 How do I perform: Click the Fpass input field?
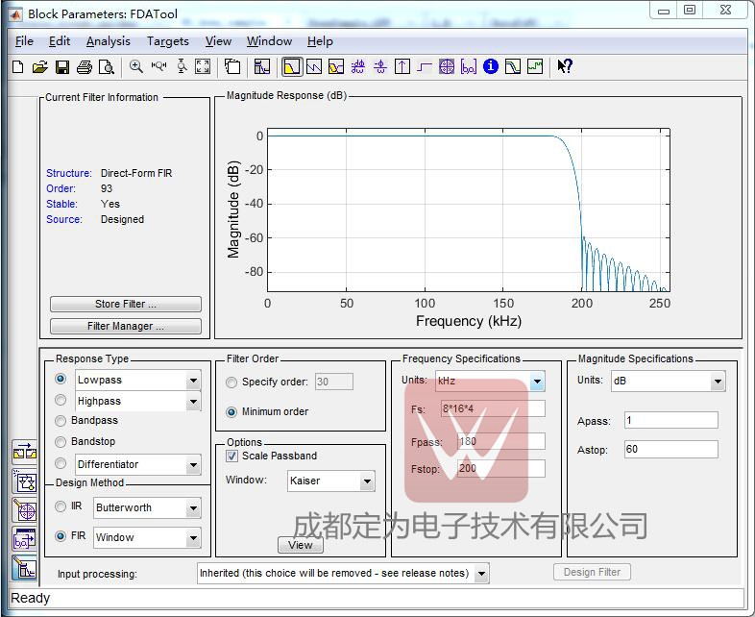point(501,441)
